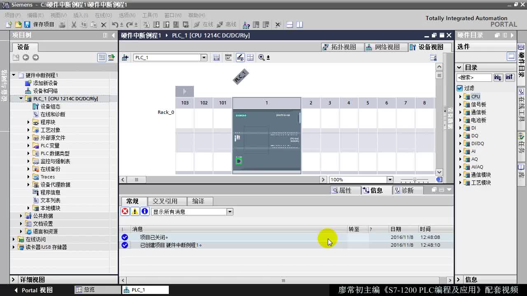Click the project tree back arrow icon

coord(26,58)
